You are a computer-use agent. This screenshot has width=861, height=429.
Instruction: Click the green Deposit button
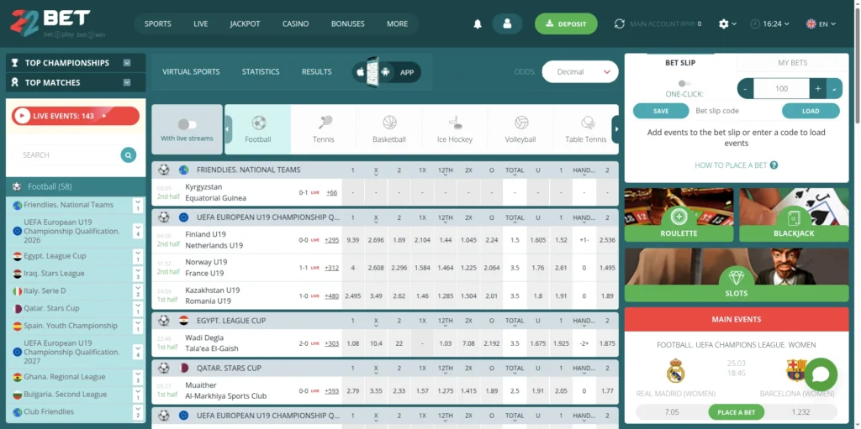pyautogui.click(x=566, y=24)
